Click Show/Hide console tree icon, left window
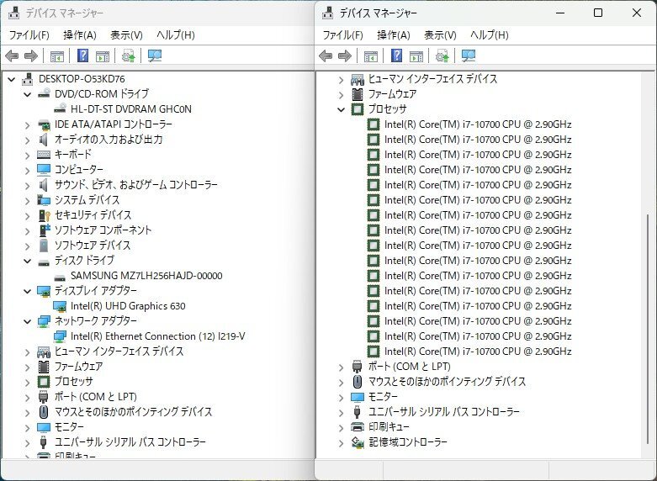The width and height of the screenshot is (657, 481). coord(56,56)
